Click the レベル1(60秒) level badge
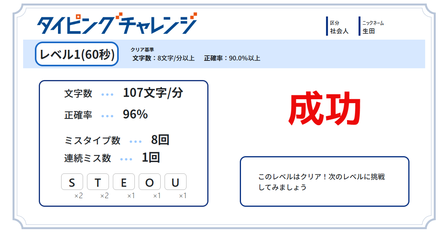 (x=77, y=54)
